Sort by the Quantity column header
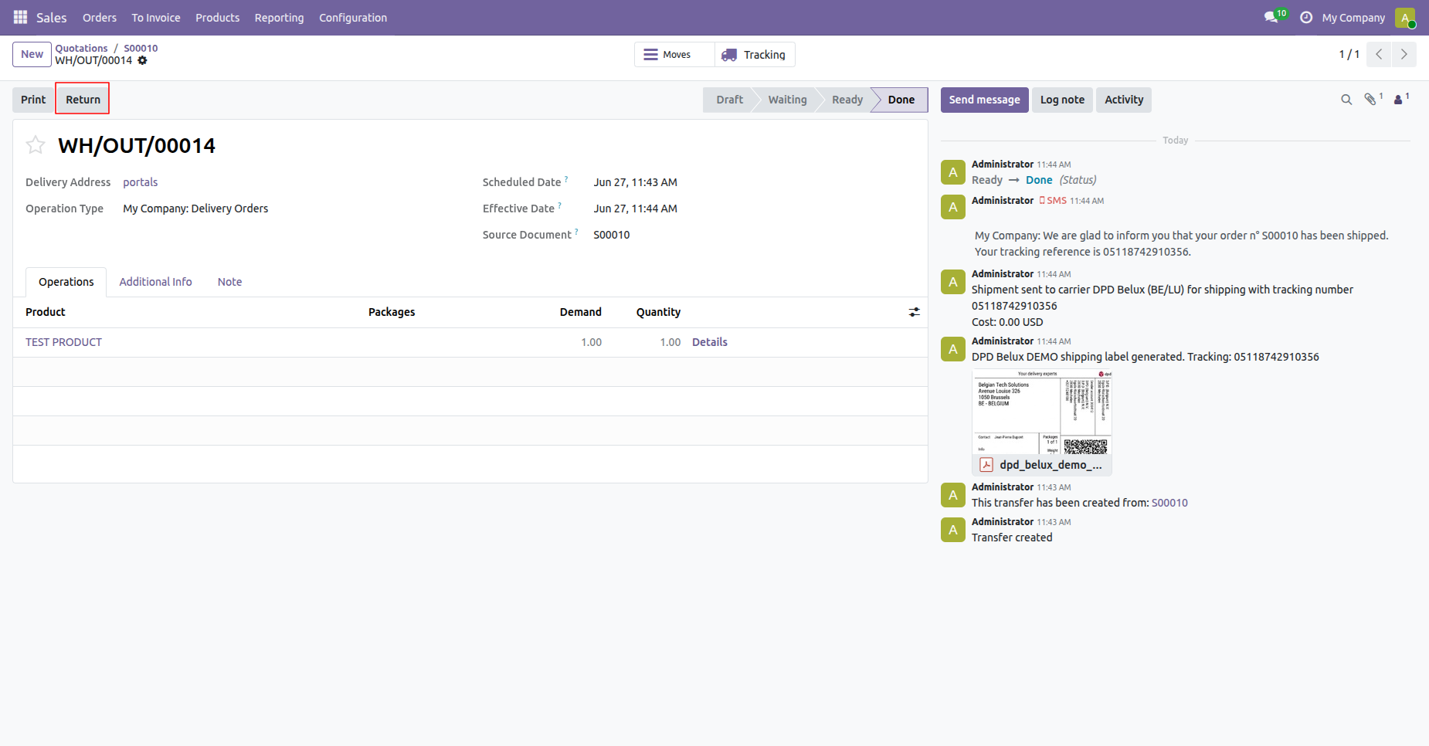The width and height of the screenshot is (1429, 746). point(658,312)
